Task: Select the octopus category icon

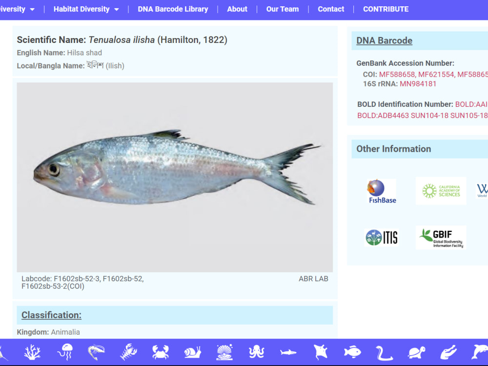Action: (257, 352)
